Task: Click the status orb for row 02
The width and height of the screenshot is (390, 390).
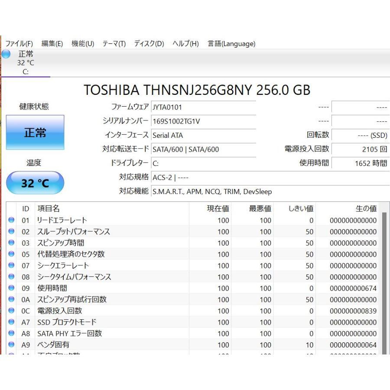Action: click(x=11, y=231)
